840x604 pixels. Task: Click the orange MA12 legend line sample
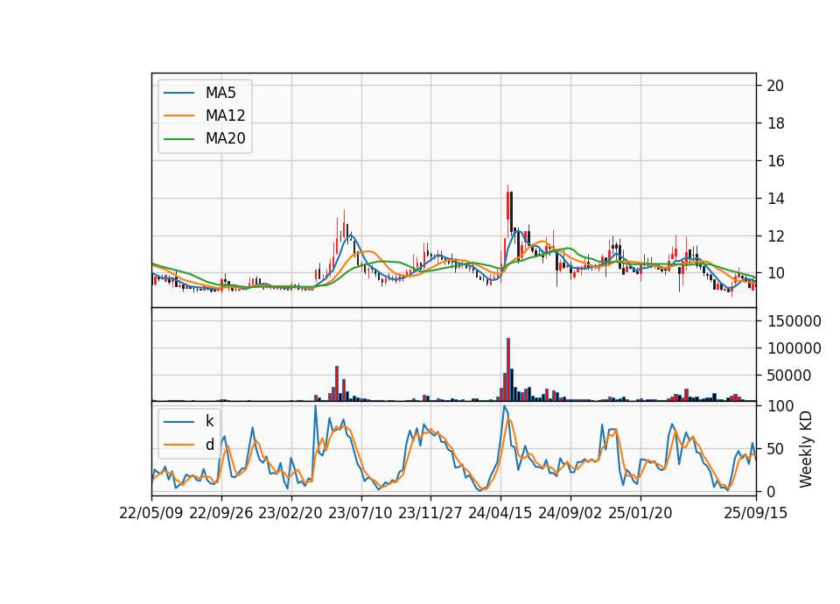click(178, 116)
